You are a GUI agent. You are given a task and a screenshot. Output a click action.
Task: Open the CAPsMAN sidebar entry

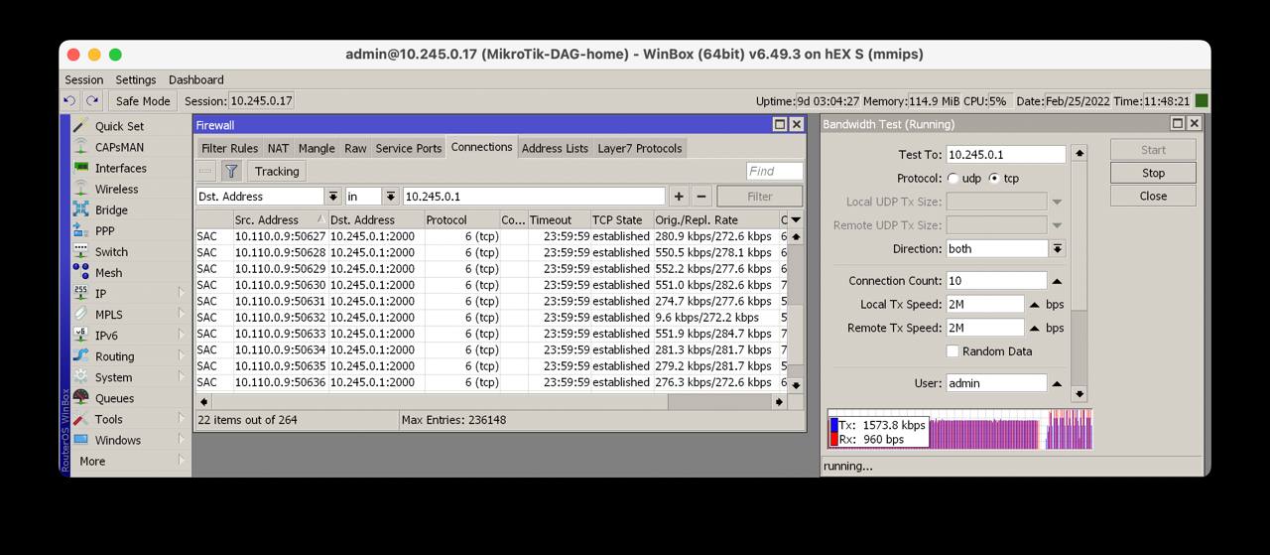(119, 147)
